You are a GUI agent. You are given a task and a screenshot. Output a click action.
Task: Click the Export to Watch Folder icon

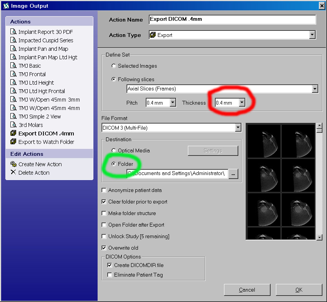(13, 142)
